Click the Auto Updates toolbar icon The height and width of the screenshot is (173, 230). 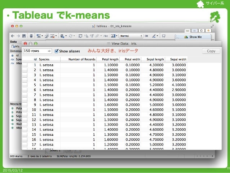click(62, 36)
